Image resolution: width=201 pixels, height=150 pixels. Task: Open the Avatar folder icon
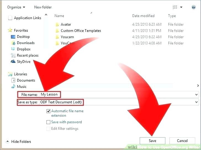pyautogui.click(x=57, y=24)
